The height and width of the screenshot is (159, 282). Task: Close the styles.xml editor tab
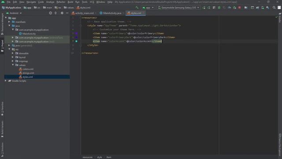(143, 13)
